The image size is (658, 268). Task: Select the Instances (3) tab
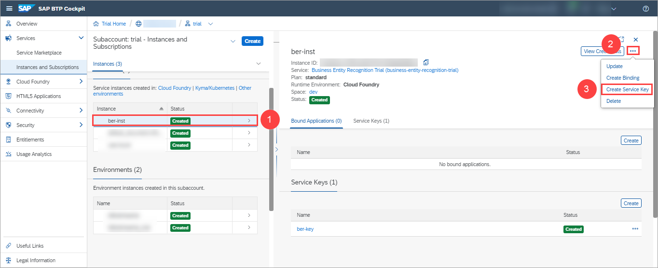tap(107, 64)
